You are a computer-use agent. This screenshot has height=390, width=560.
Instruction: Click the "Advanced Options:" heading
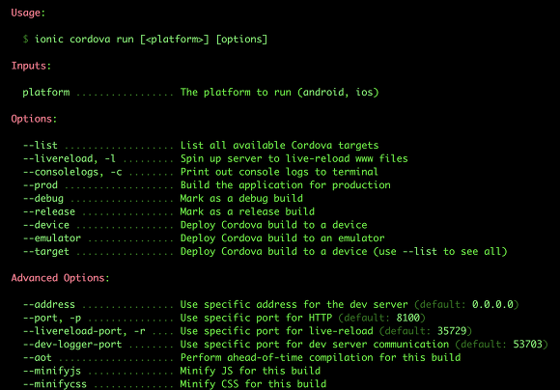(x=61, y=278)
